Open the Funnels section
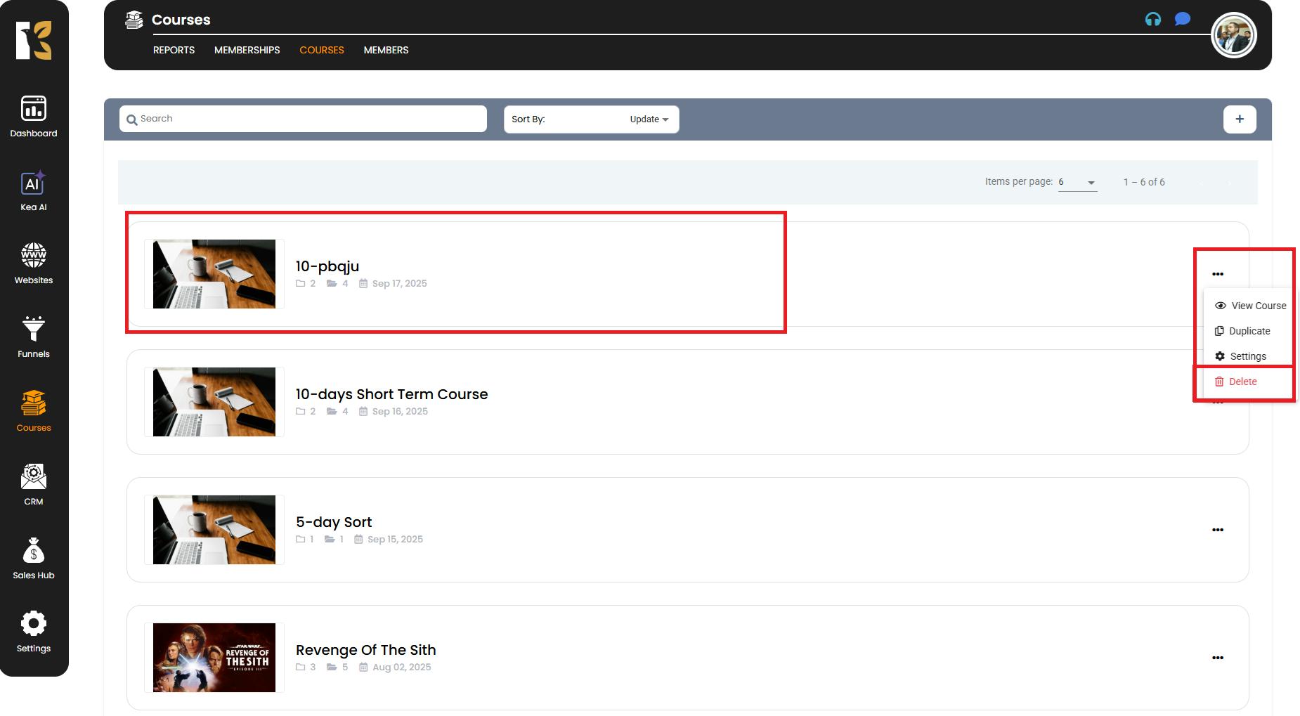Viewport: 1300px width, 716px height. [x=34, y=337]
